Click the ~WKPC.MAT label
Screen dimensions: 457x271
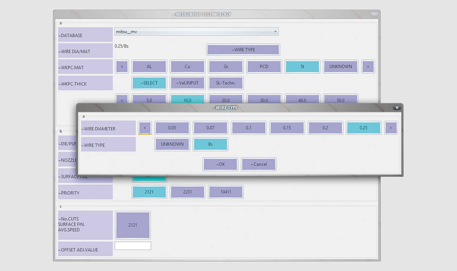[86, 67]
